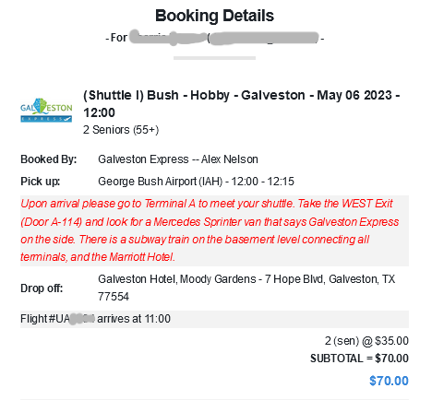Click the SUBTOTAL = $70.00 line

[359, 359]
